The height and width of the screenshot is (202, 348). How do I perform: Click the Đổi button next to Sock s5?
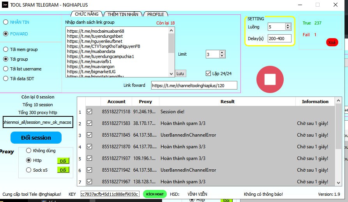tap(63, 170)
